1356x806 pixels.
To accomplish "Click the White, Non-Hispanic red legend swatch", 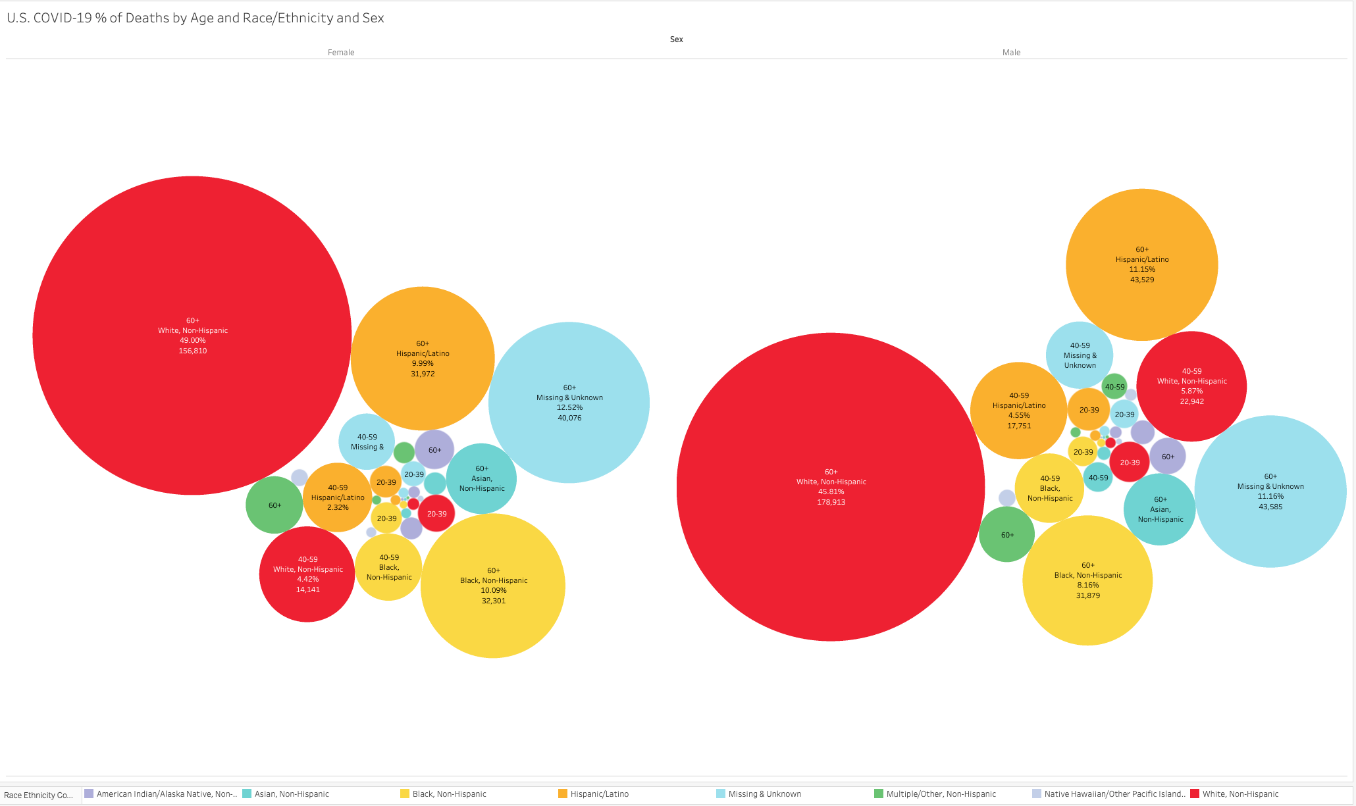I will coord(1194,793).
